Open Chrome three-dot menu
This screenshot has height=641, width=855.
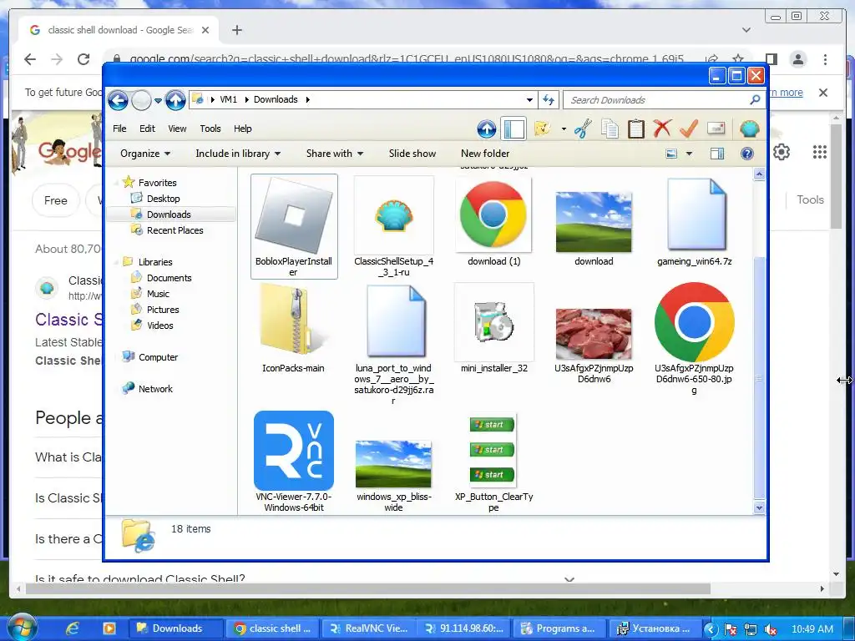point(825,59)
